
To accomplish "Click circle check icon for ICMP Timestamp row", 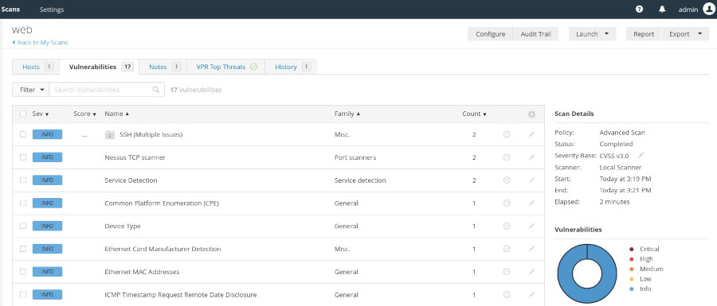I will tap(507, 295).
